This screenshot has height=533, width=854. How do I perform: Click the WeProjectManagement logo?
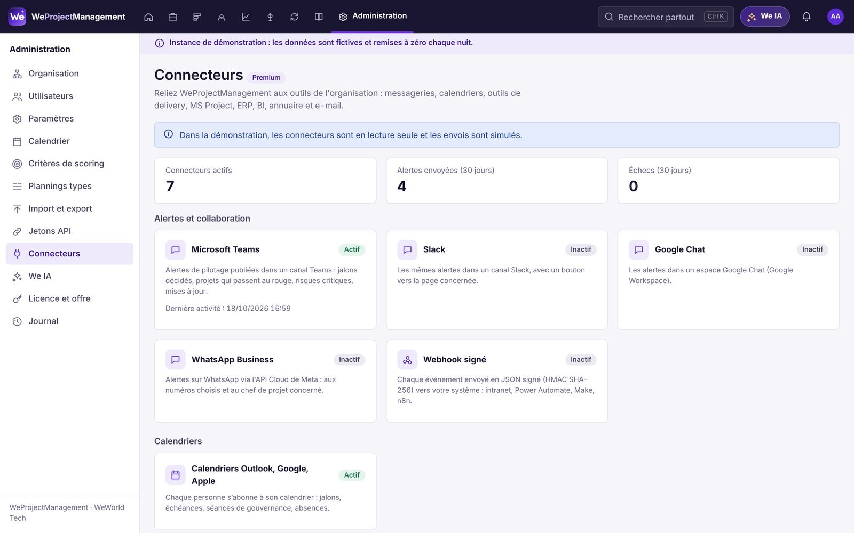[x=67, y=17]
